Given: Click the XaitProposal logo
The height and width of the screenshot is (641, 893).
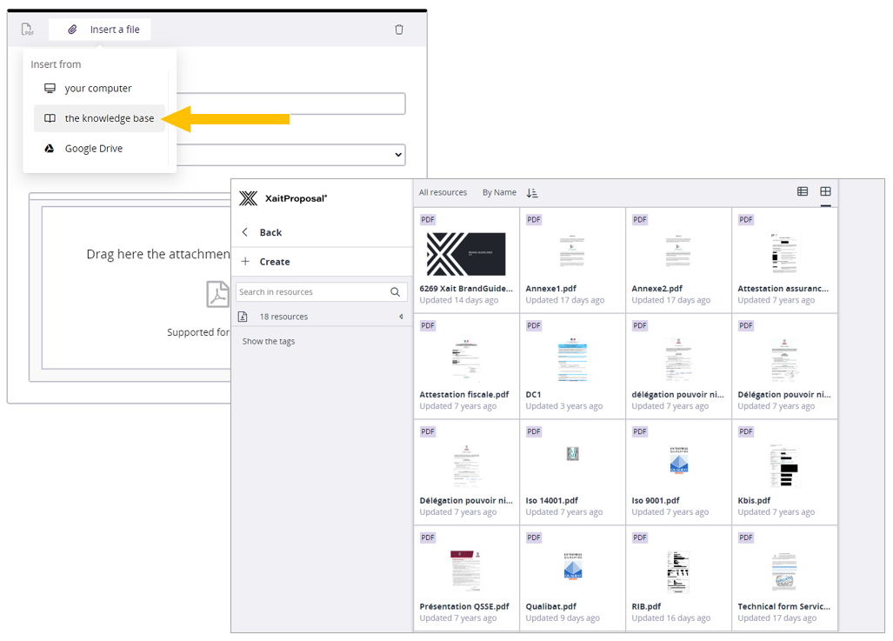Looking at the screenshot, I should [283, 198].
